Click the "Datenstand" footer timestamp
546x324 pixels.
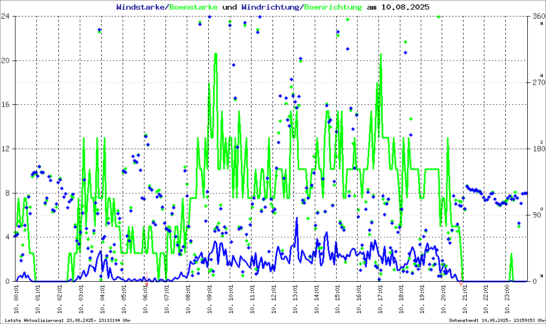click(496, 320)
